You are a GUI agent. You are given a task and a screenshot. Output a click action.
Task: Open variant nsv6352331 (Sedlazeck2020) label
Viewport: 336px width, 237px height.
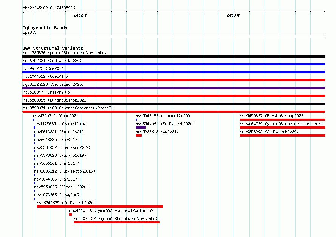[x=52, y=61]
